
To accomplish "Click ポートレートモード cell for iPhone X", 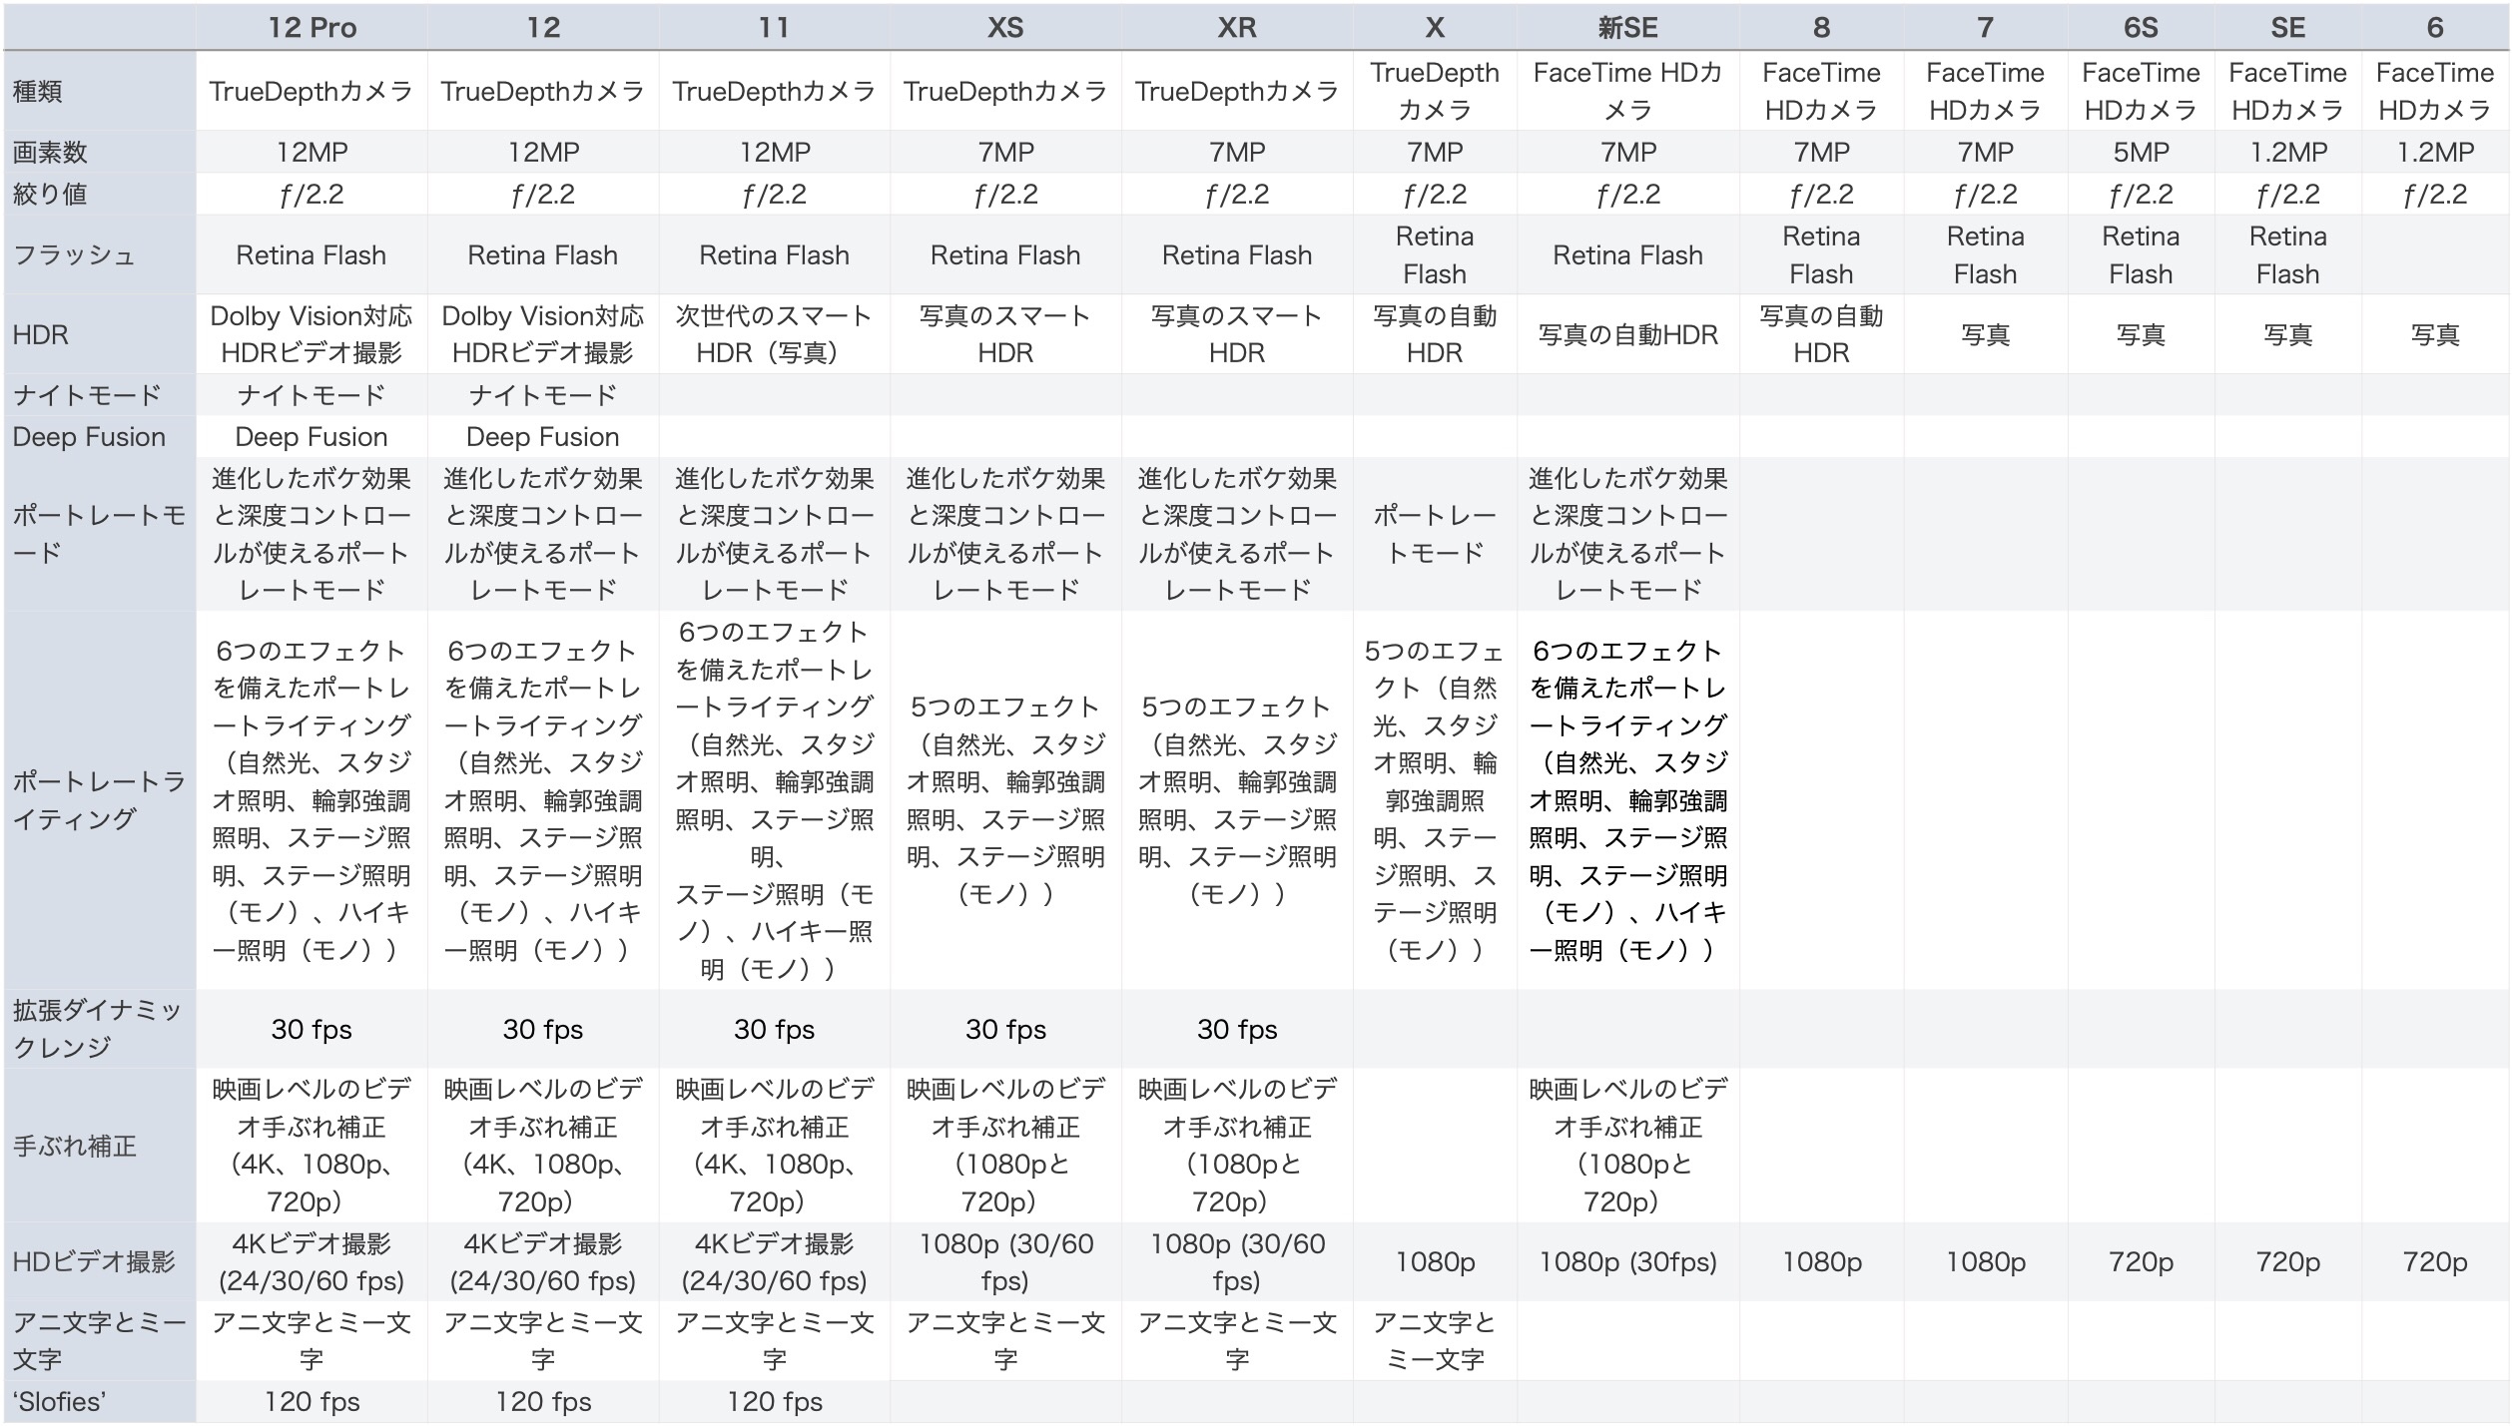I will pyautogui.click(x=1435, y=534).
